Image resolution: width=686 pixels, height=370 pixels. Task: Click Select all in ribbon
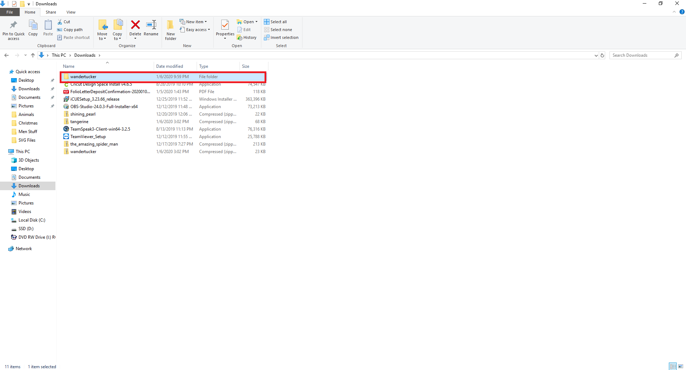(x=275, y=22)
